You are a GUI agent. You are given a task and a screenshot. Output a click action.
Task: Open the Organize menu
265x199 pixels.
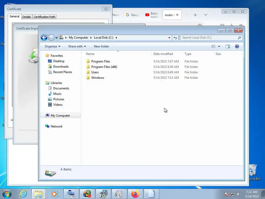tap(52, 46)
